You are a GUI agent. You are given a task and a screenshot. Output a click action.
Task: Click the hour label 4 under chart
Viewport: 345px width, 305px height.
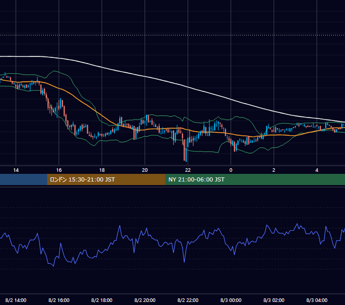click(x=317, y=170)
